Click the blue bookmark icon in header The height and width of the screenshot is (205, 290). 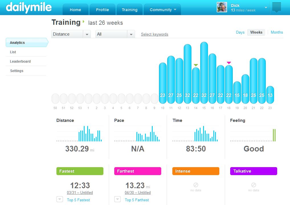[x=276, y=7]
